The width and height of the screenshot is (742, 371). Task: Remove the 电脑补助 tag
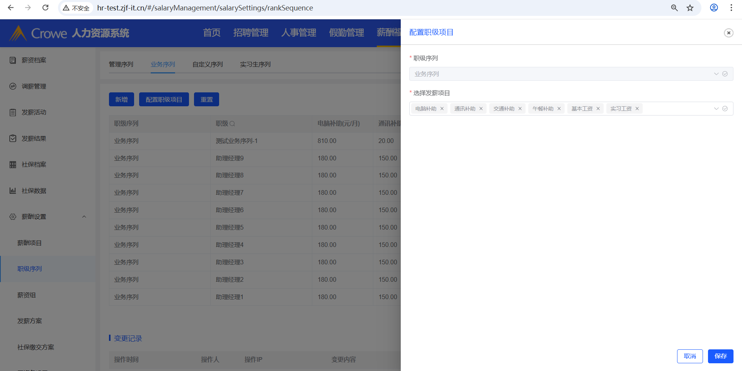(x=442, y=109)
